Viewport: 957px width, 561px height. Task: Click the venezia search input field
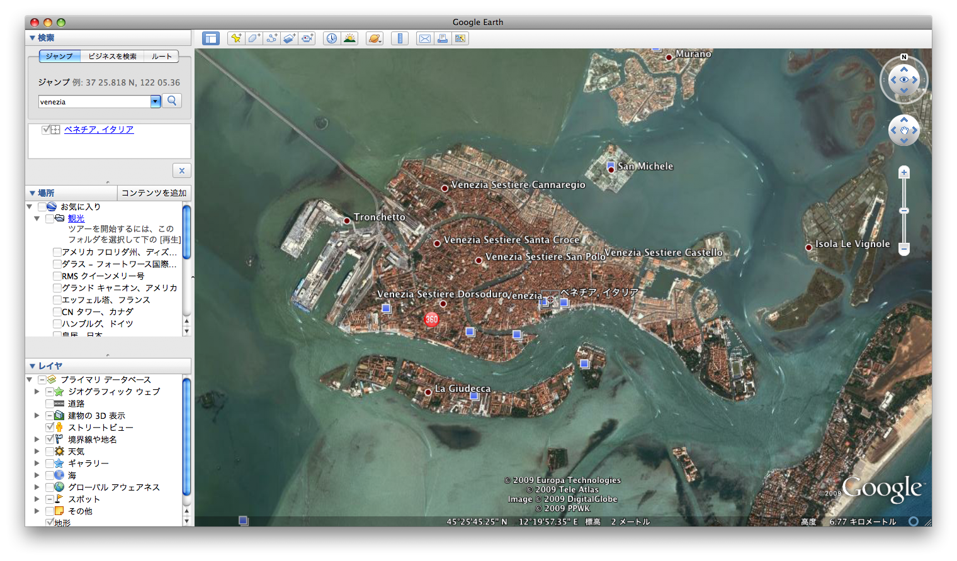click(94, 102)
